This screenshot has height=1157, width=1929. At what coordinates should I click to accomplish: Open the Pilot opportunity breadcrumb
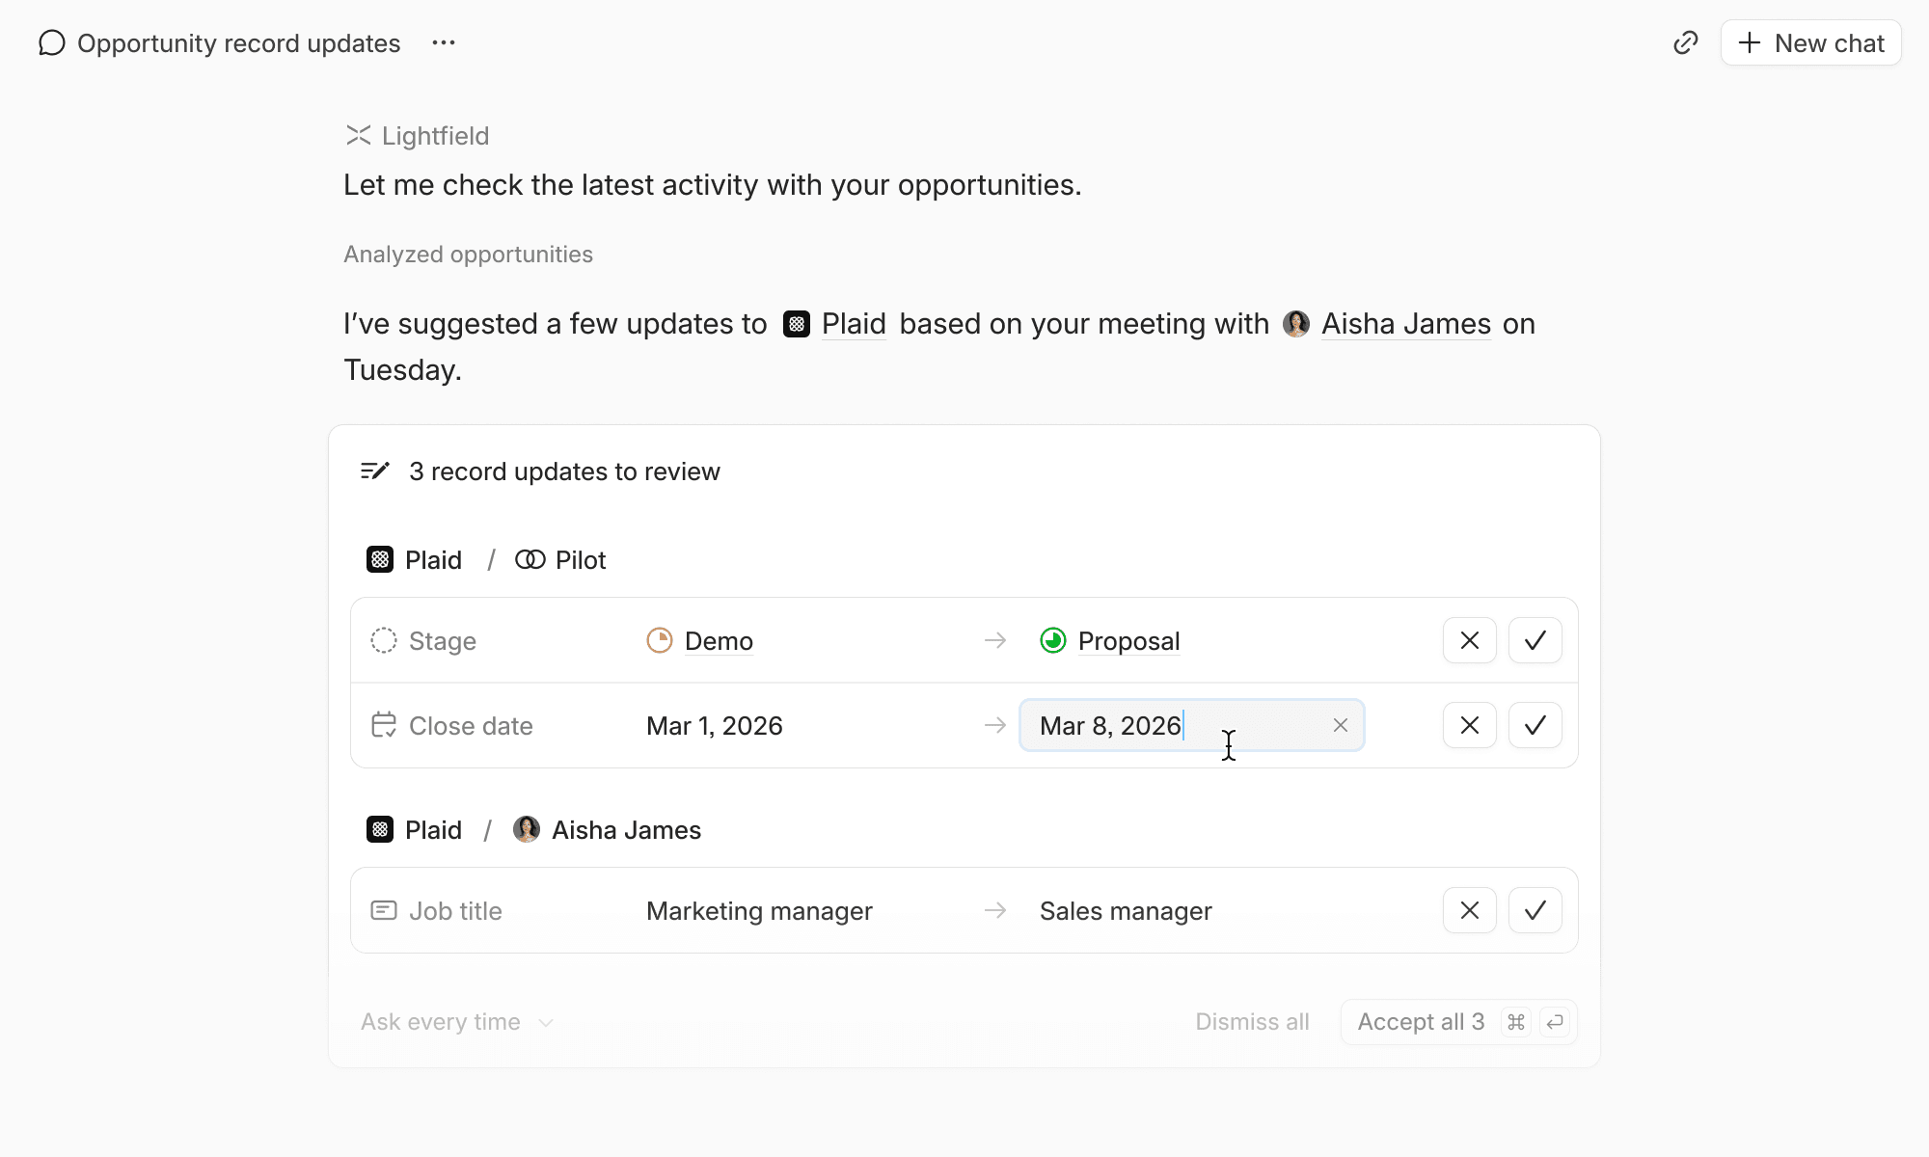(x=580, y=560)
